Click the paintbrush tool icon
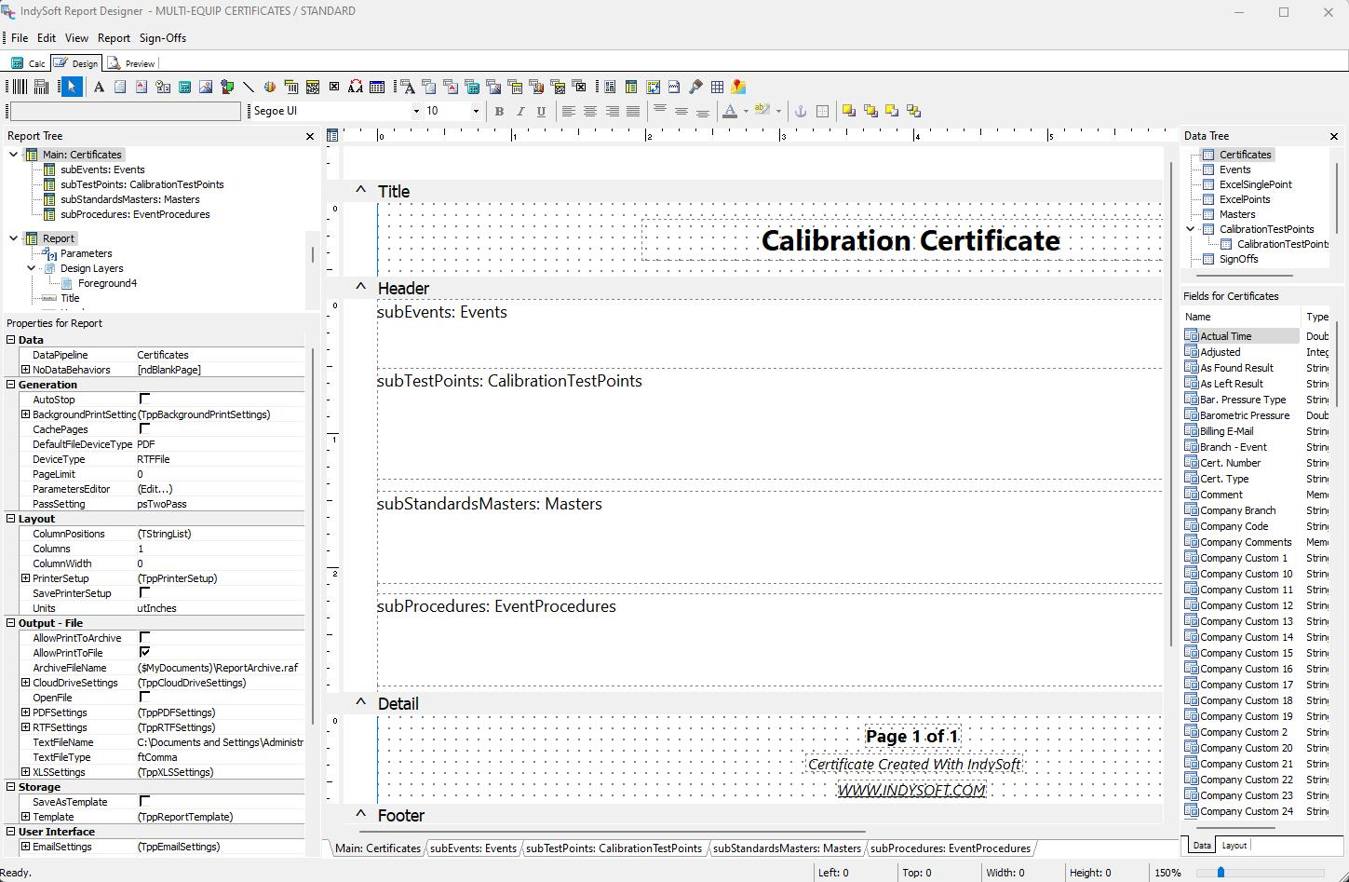 pyautogui.click(x=695, y=87)
